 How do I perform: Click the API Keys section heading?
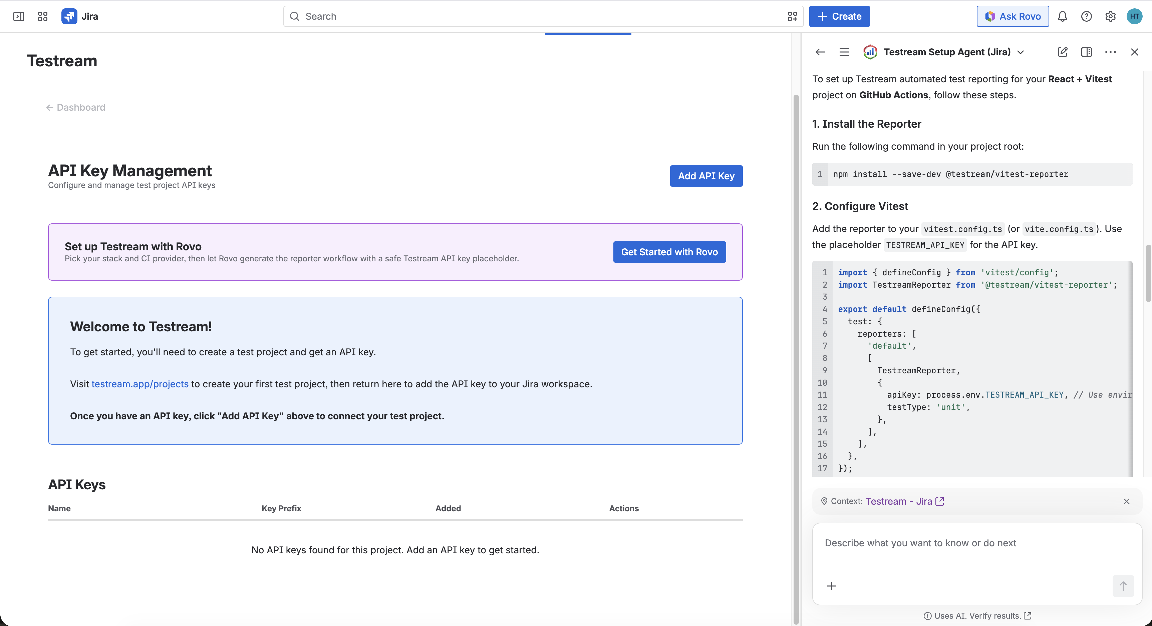click(x=77, y=485)
